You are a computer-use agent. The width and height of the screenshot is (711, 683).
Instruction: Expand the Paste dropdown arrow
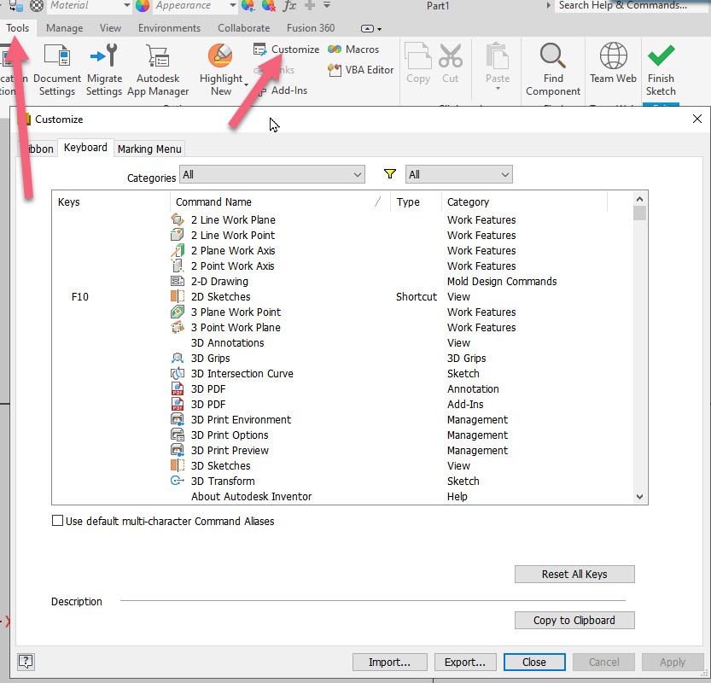pyautogui.click(x=498, y=89)
